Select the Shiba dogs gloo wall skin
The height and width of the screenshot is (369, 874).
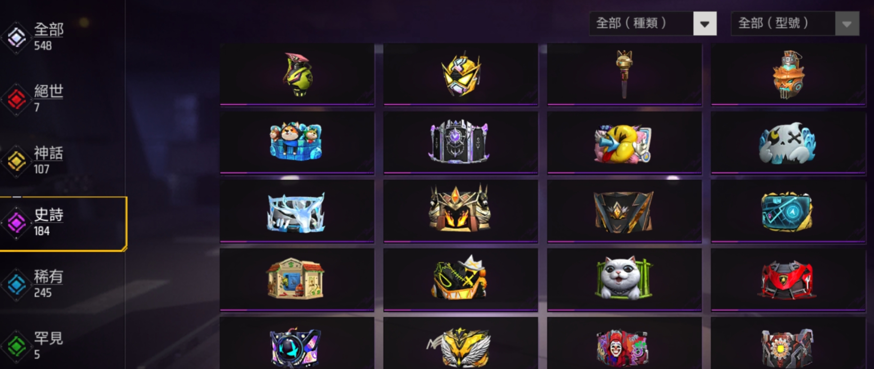coord(297,142)
